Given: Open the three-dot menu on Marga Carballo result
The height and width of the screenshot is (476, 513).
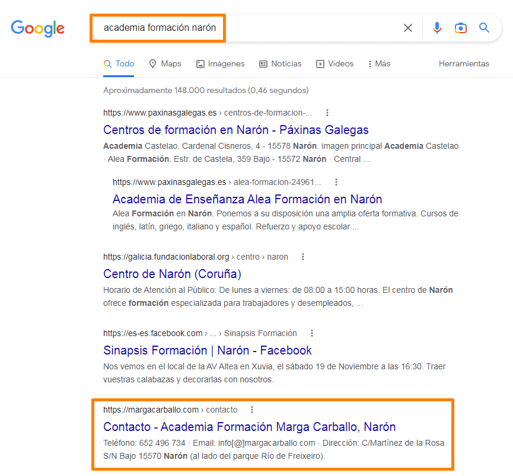Looking at the screenshot, I should click(252, 409).
